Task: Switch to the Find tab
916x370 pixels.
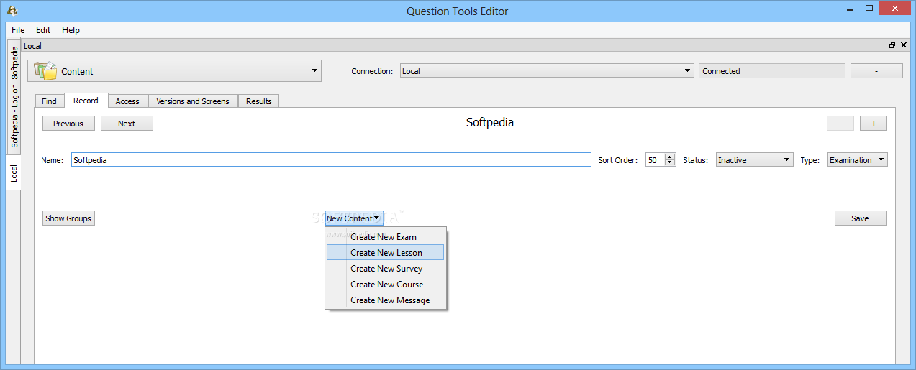Action: (49, 101)
